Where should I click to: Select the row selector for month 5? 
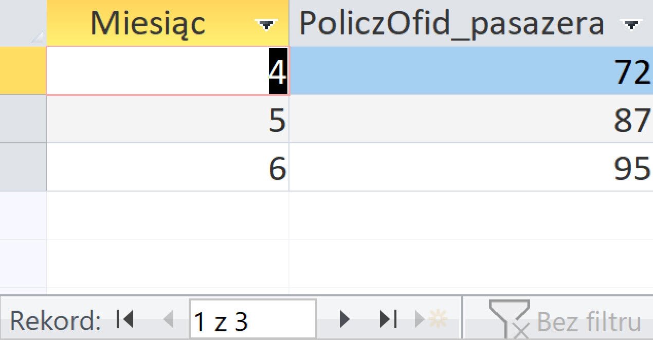pyautogui.click(x=23, y=119)
